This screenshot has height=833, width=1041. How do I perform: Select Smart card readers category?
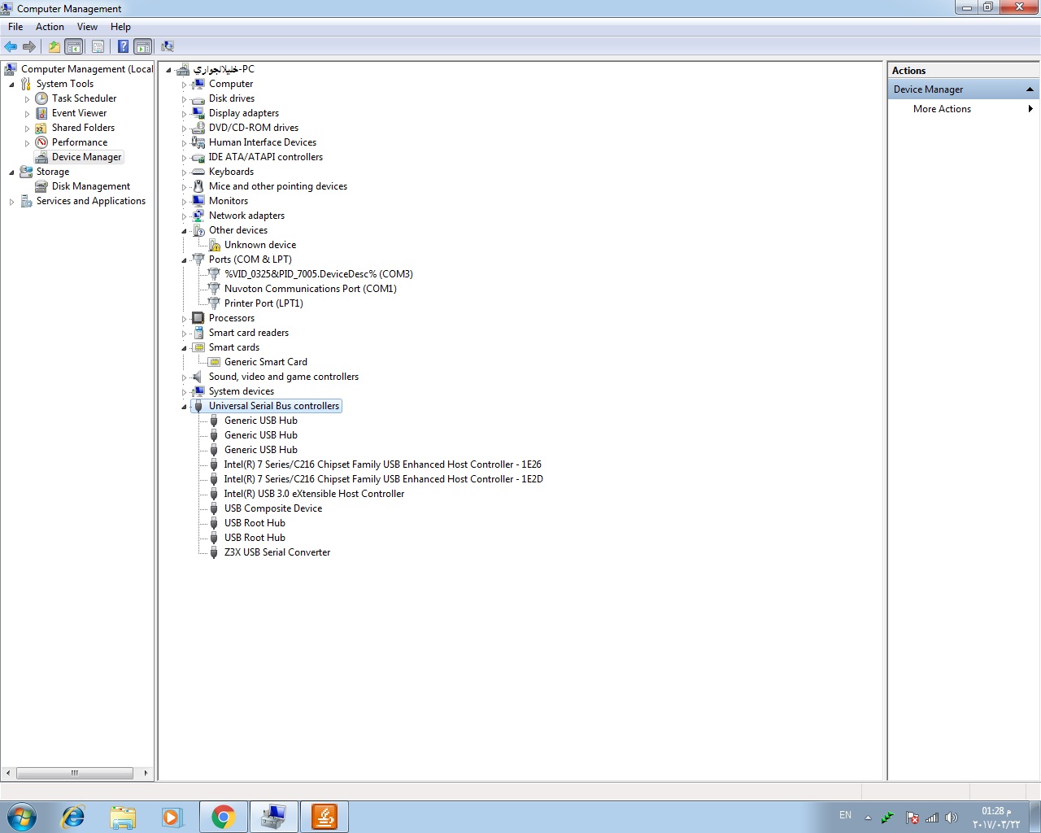pos(249,333)
